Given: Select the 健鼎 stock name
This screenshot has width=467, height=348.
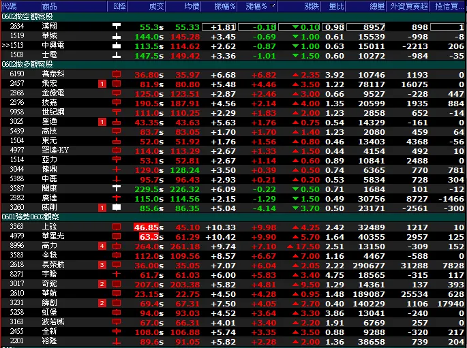Looking at the screenshot, I should (50, 170).
